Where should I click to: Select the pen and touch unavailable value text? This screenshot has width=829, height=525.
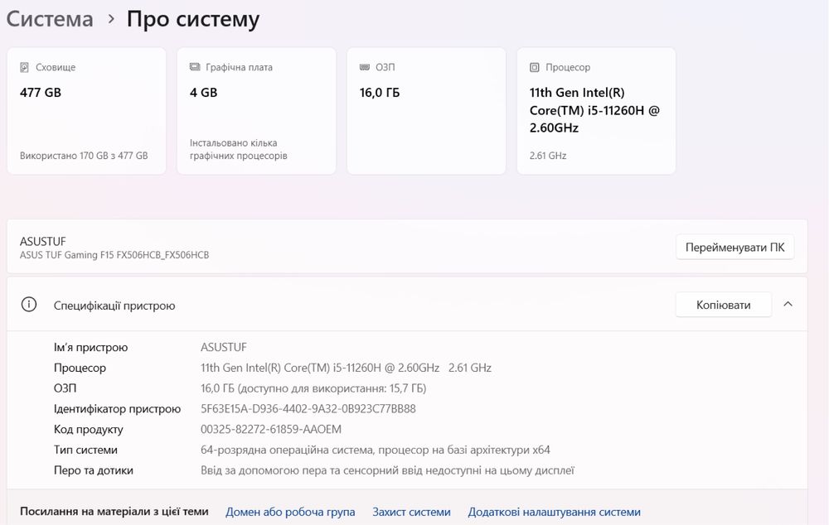pos(387,470)
